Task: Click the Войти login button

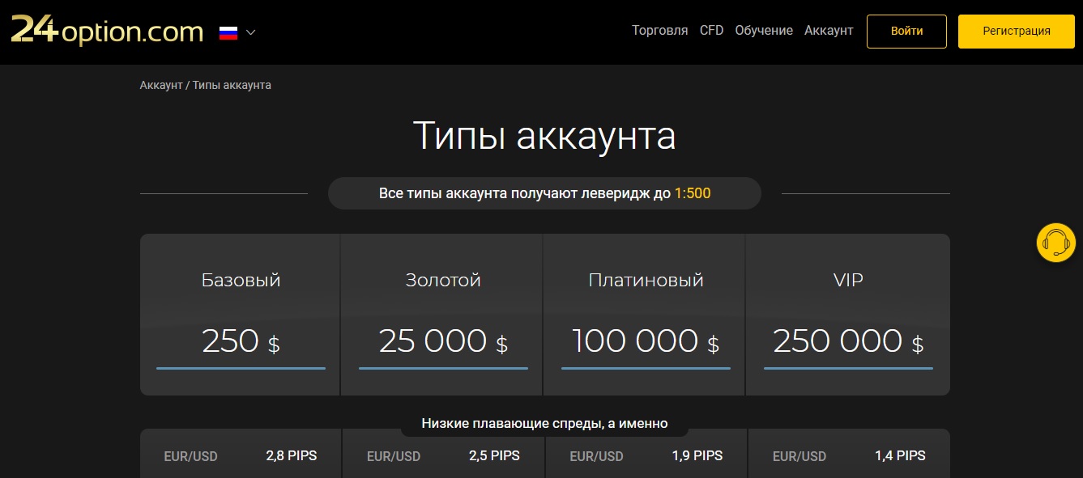Action: tap(906, 32)
